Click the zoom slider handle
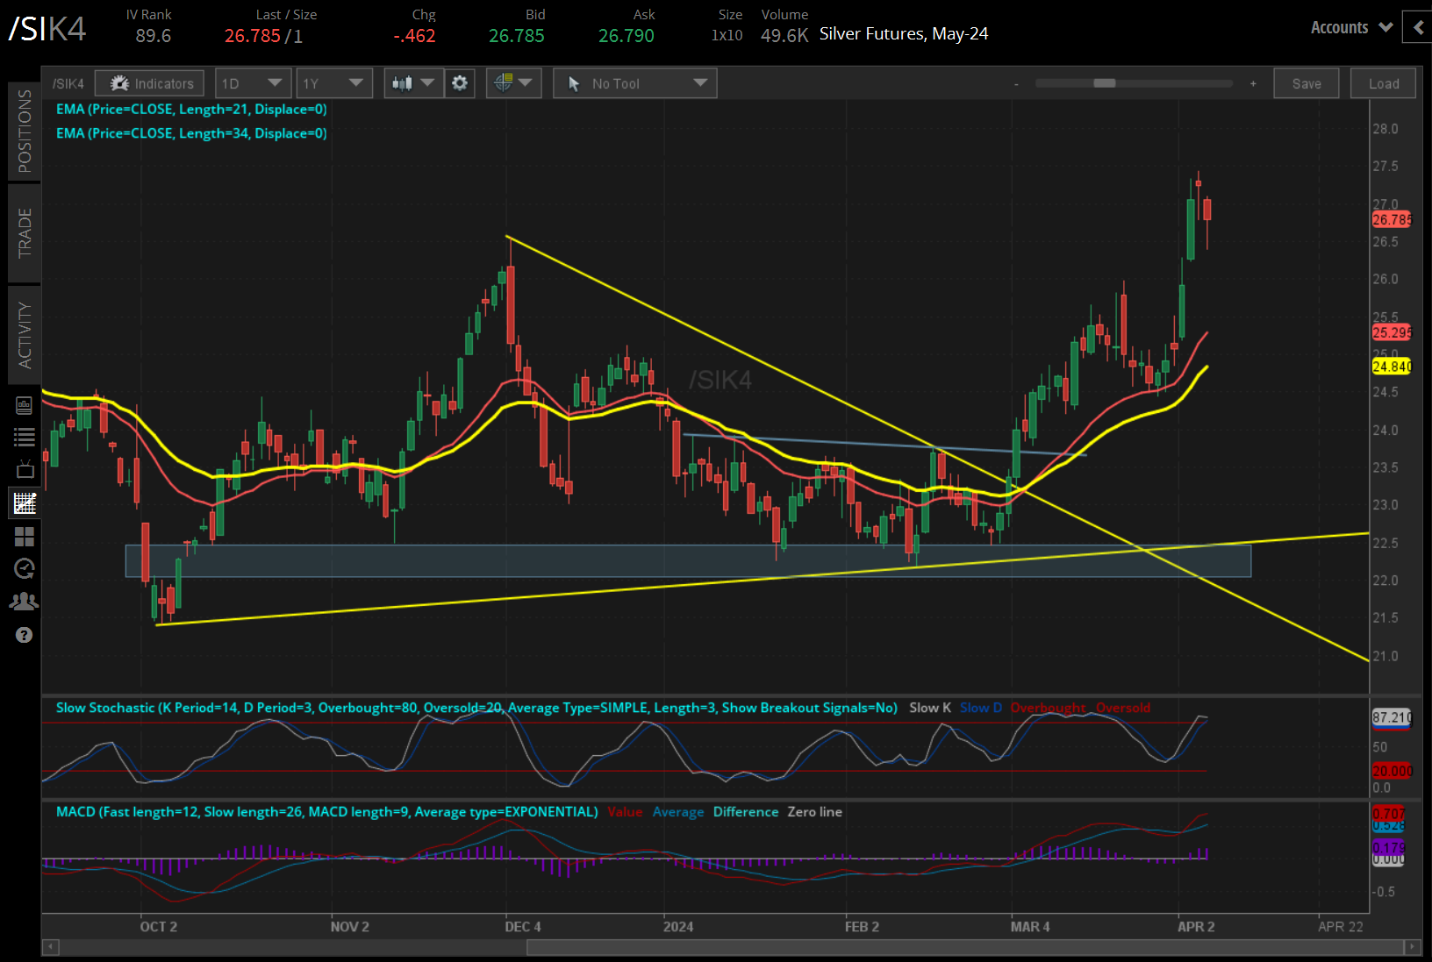Image resolution: width=1432 pixels, height=962 pixels. [x=1104, y=83]
